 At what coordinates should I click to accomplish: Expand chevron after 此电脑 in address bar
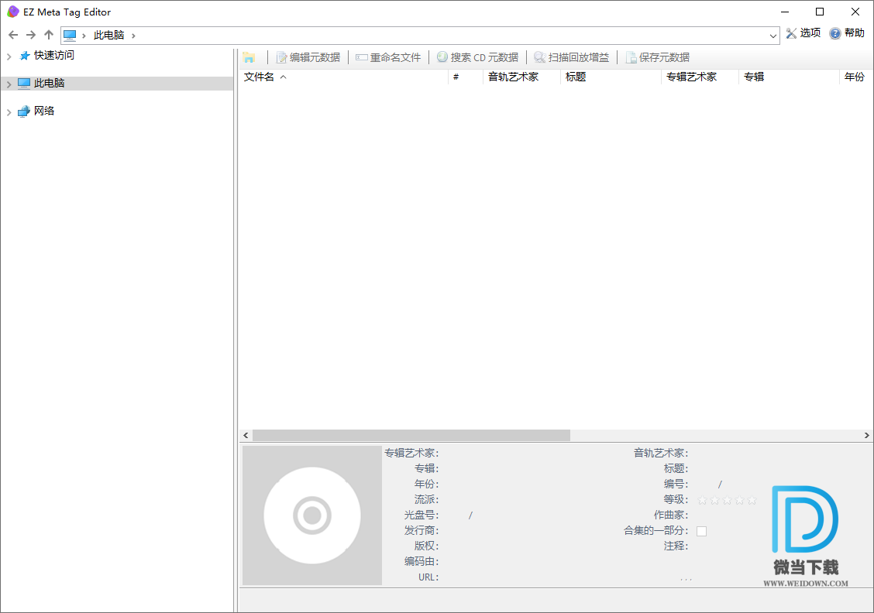coord(133,36)
